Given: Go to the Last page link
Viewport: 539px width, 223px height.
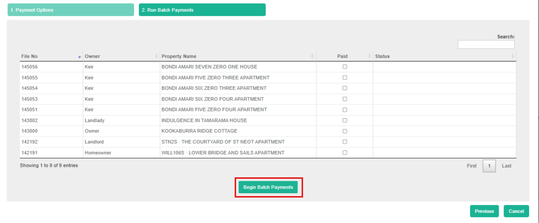Looking at the screenshot, I should (x=507, y=166).
